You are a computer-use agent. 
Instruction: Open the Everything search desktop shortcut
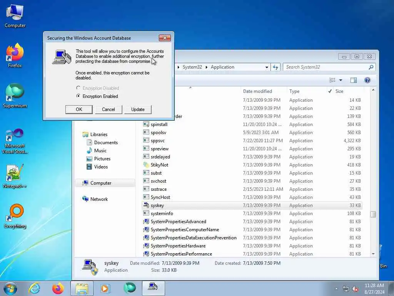(x=15, y=216)
